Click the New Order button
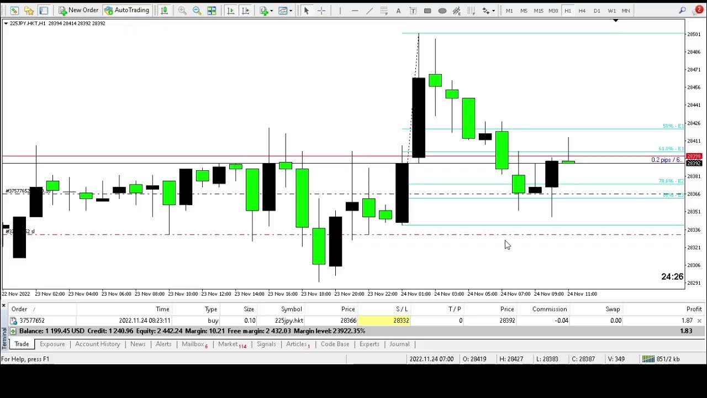This screenshot has height=398, width=707. click(78, 11)
